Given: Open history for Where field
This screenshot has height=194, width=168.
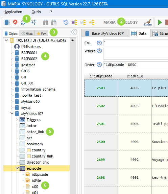Looking at the screenshot, I should 99,51.
